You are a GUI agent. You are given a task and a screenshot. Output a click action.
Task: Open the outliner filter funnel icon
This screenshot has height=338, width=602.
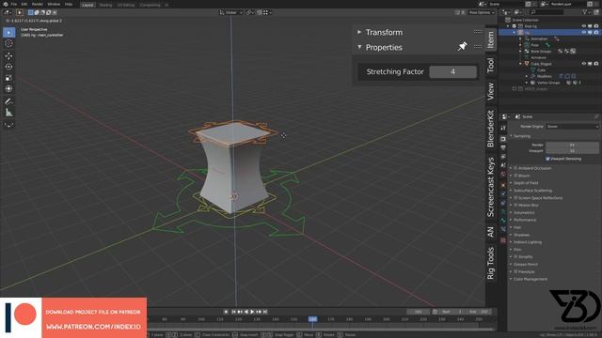pos(585,12)
